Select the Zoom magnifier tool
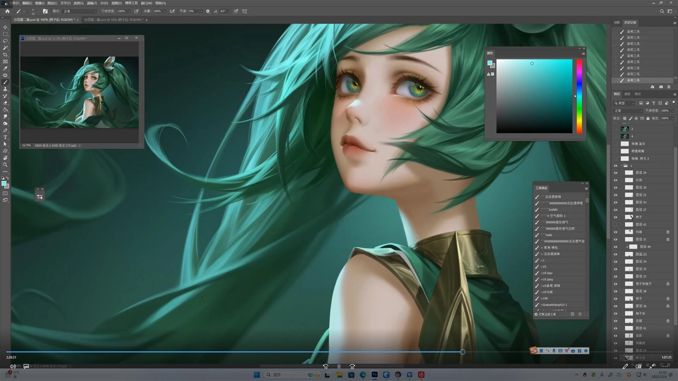678x381 pixels. (x=5, y=165)
